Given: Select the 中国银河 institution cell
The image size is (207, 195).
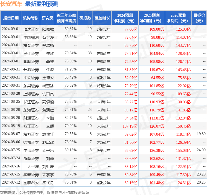Looking at the screenshot, I should pyautogui.click(x=31, y=37).
